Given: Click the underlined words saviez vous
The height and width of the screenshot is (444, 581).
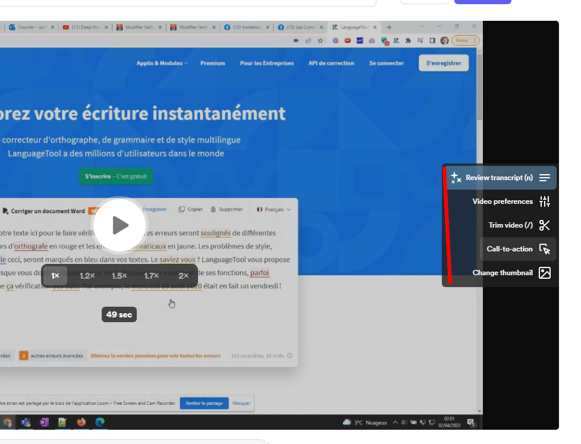Looking at the screenshot, I should [177, 260].
